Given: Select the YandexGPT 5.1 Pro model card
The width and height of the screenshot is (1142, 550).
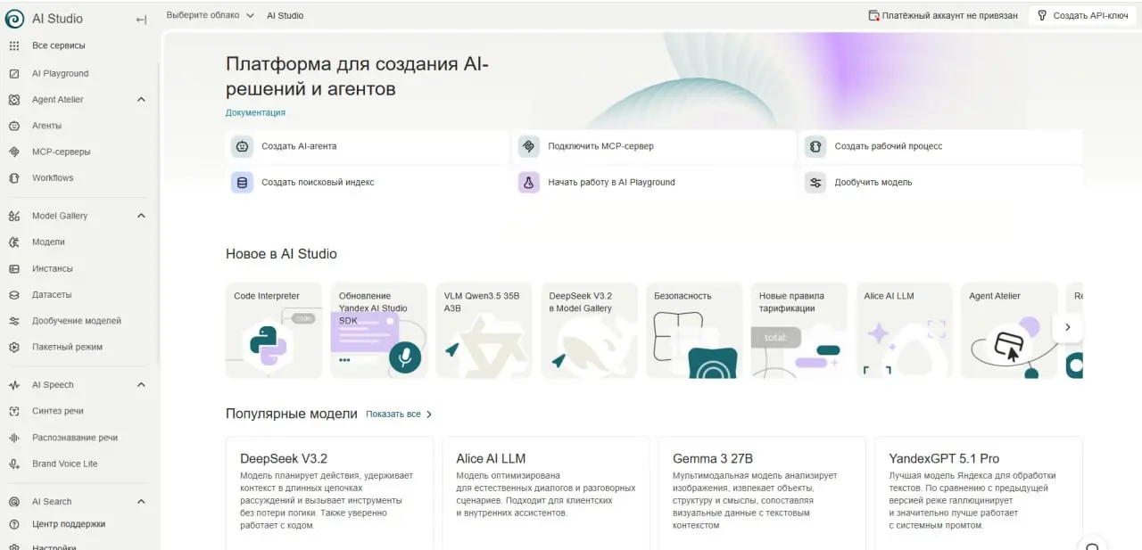Looking at the screenshot, I should (979, 493).
